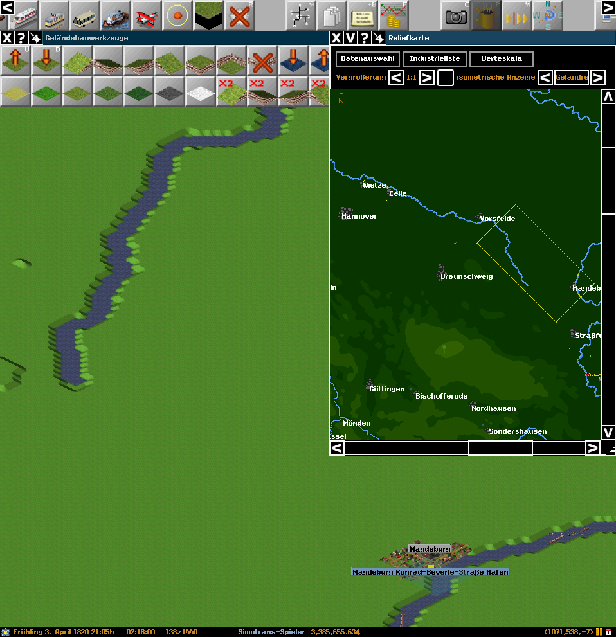Open help for Geländebauwerkzeuge window
The image size is (616, 637).
click(x=21, y=38)
